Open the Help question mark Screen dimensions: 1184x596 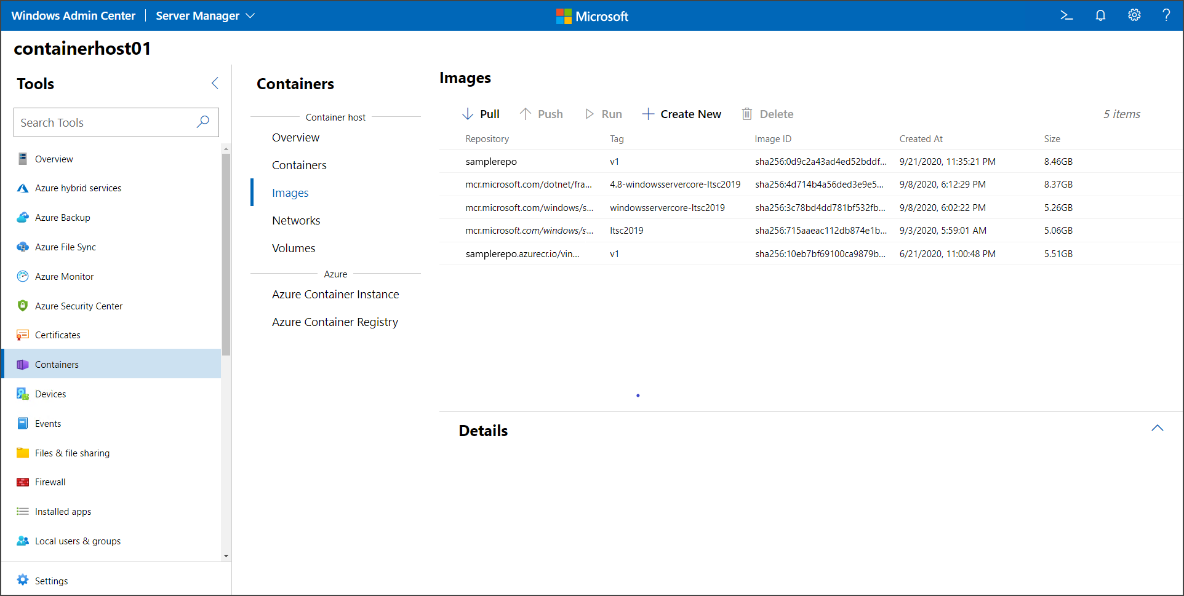click(x=1167, y=15)
